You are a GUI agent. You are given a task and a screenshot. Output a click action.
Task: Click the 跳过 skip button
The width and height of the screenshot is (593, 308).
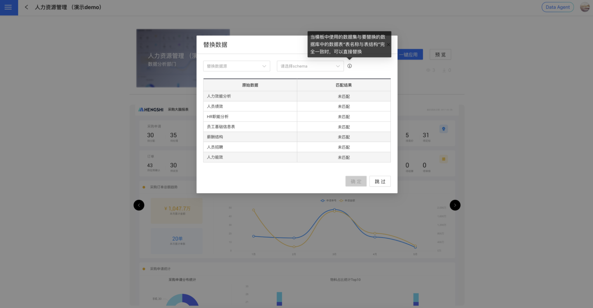[x=380, y=182]
